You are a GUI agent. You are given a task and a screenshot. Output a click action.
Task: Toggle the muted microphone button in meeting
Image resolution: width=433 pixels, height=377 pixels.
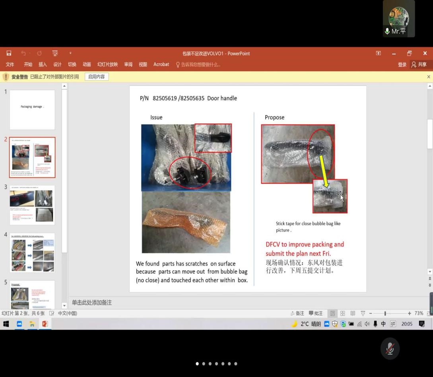coord(390,349)
